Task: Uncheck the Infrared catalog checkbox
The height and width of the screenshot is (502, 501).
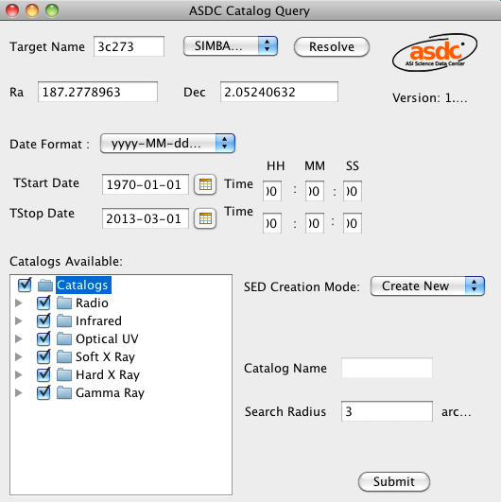Action: [x=43, y=320]
